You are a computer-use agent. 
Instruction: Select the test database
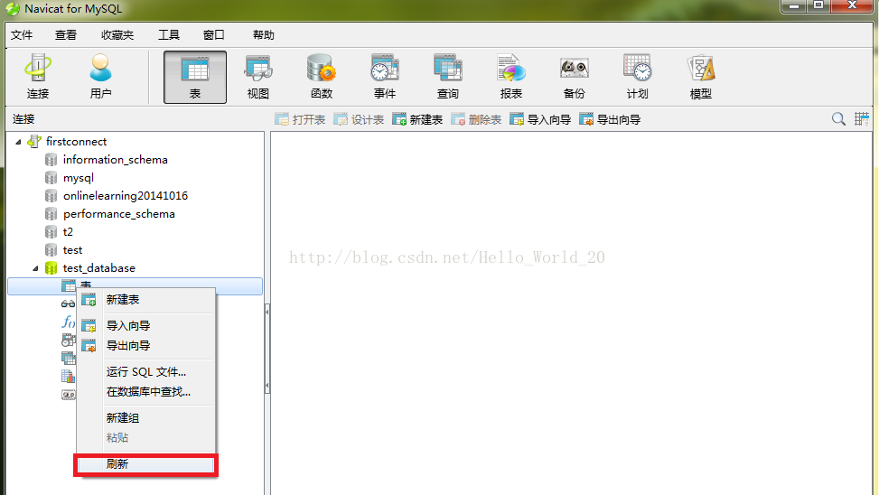coord(72,250)
